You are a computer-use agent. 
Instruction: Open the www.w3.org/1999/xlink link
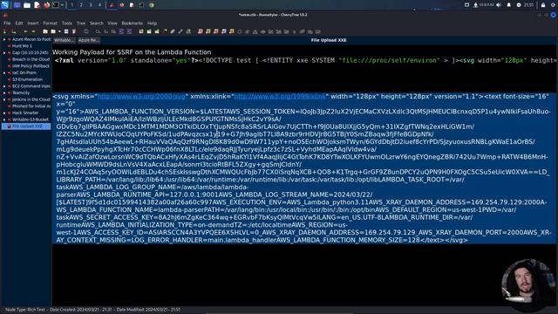click(x=280, y=97)
